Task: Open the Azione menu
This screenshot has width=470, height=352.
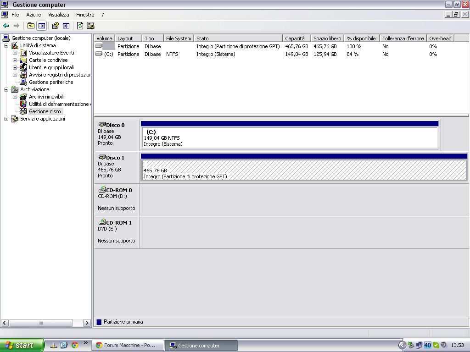Action: (x=34, y=15)
